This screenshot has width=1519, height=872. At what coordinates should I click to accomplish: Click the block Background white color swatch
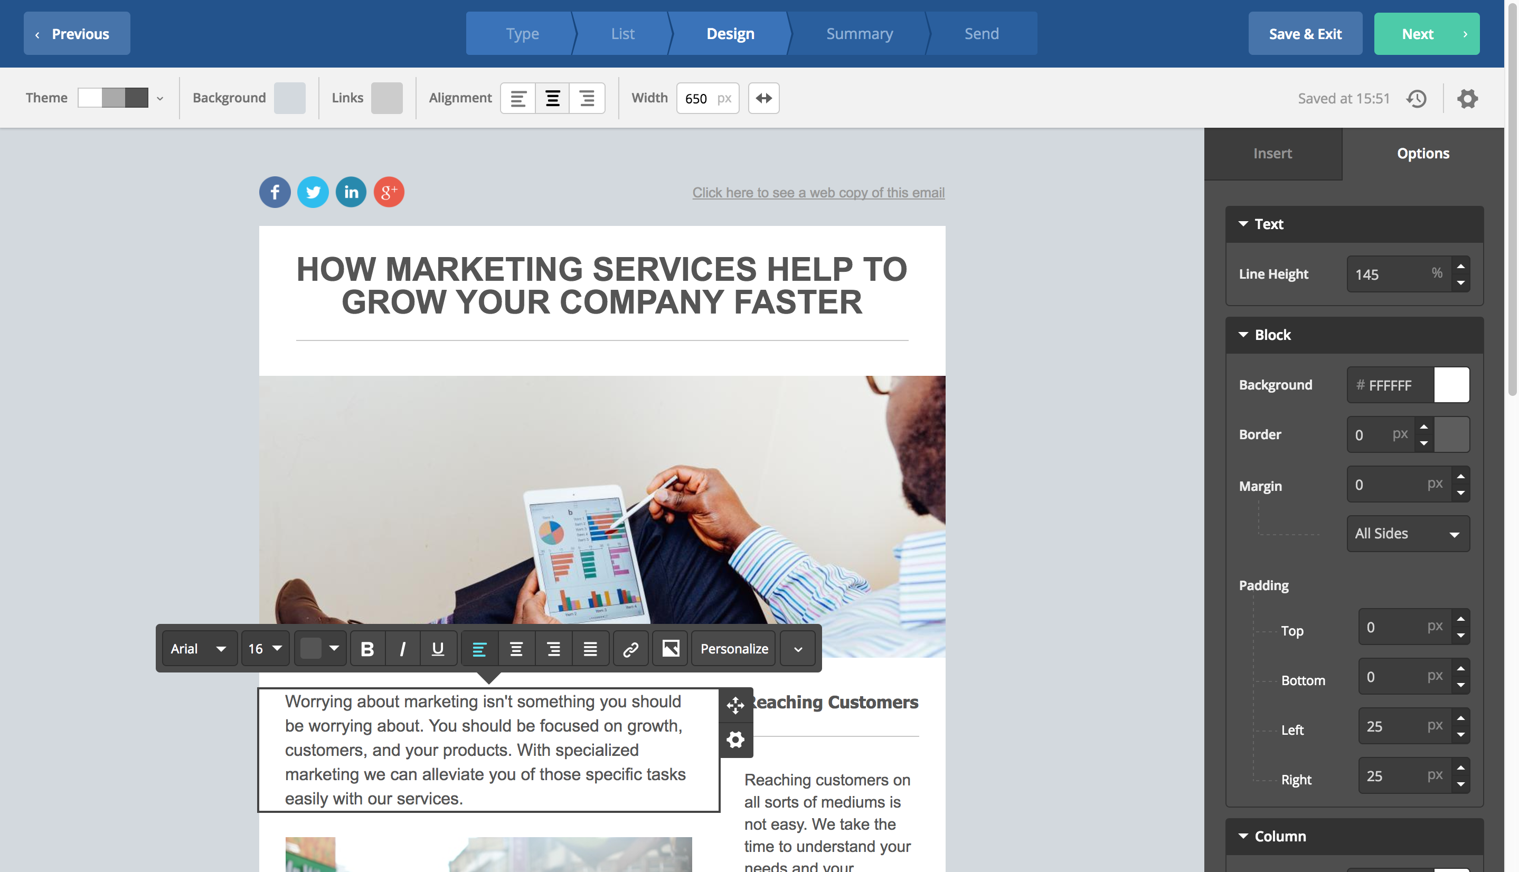[x=1451, y=385]
